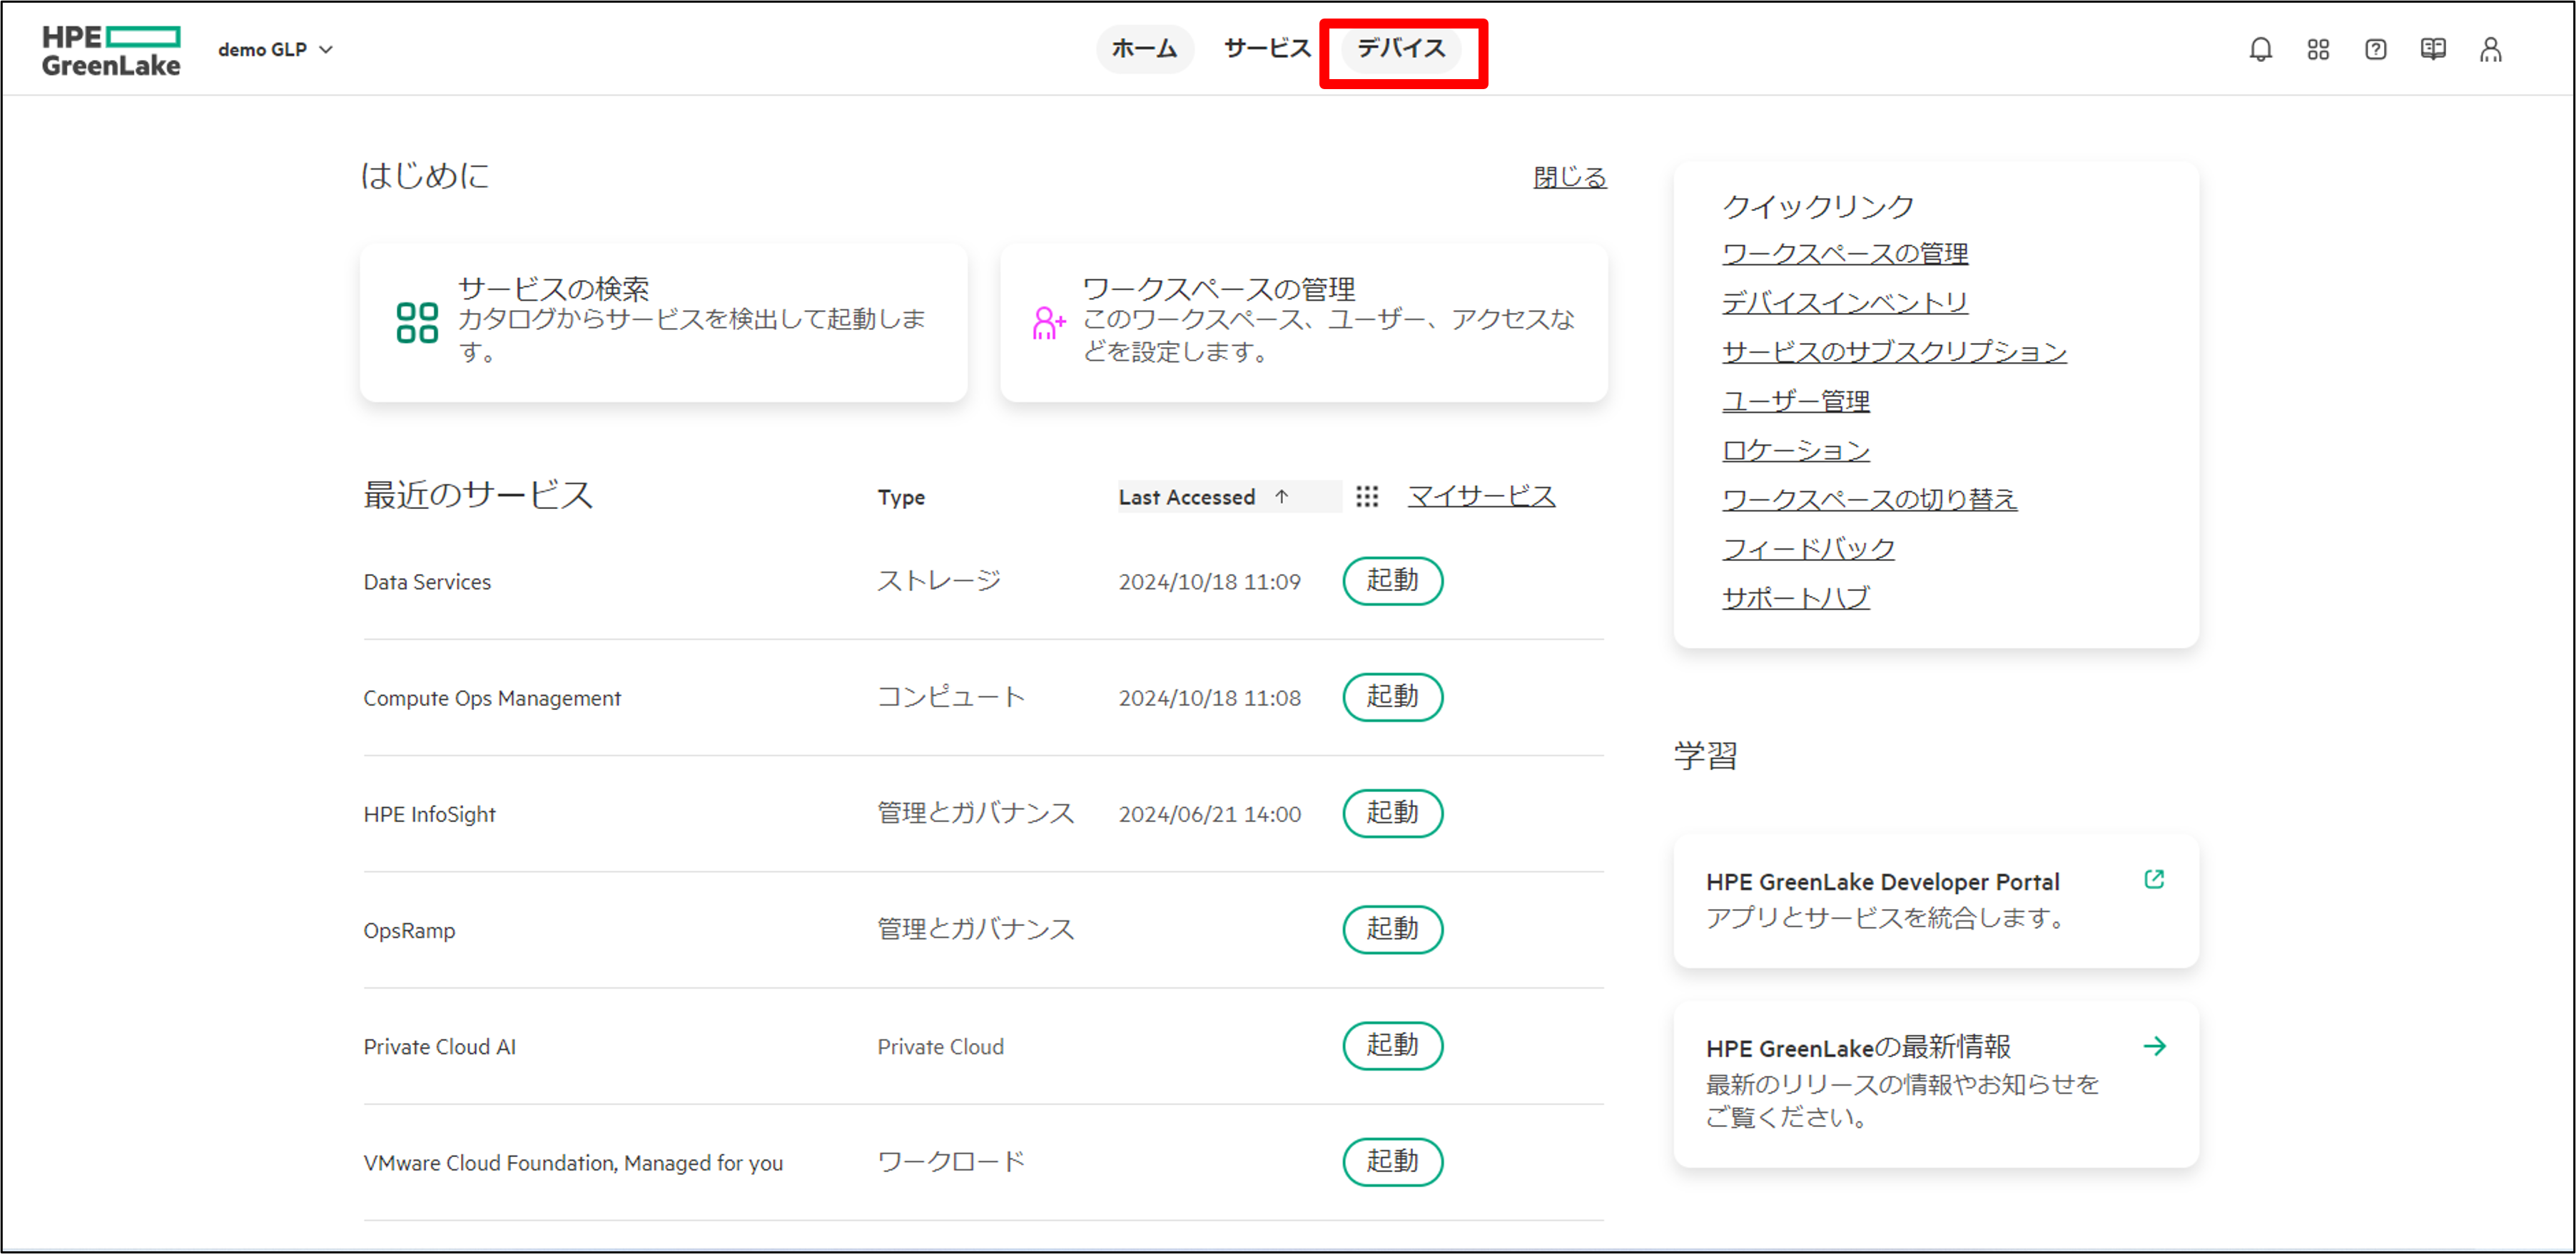Open ロケーション quick link
Screen dimensions: 2576x1254
[1795, 451]
